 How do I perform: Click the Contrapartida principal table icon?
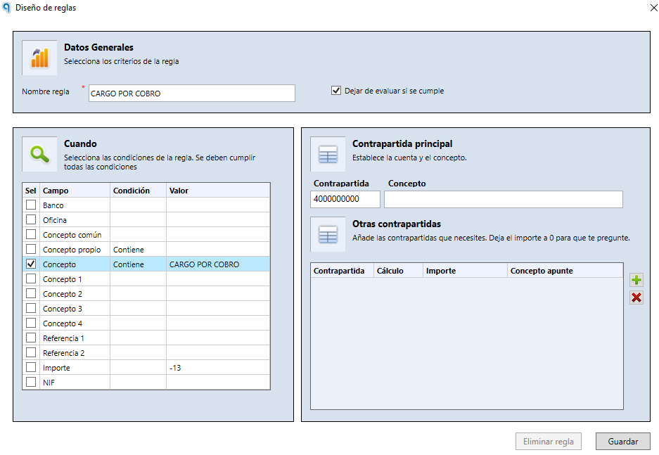point(328,154)
